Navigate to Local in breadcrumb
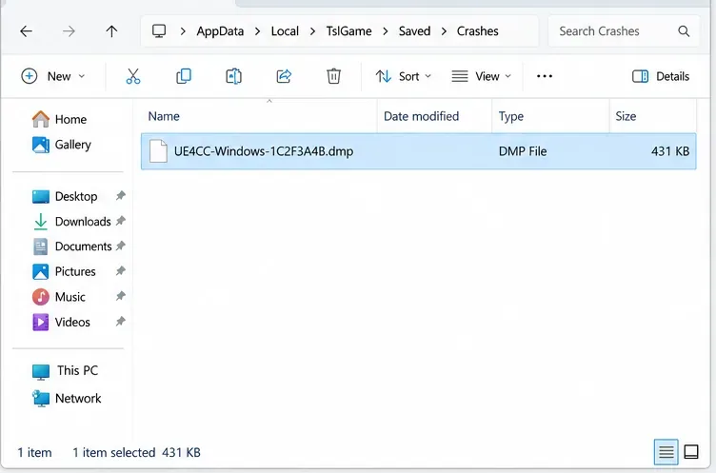This screenshot has height=473, width=716. point(285,31)
